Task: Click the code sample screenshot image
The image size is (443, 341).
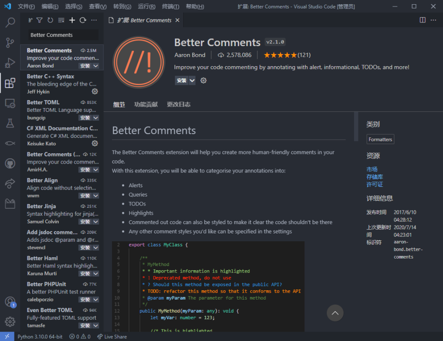Action: pyautogui.click(x=208, y=286)
